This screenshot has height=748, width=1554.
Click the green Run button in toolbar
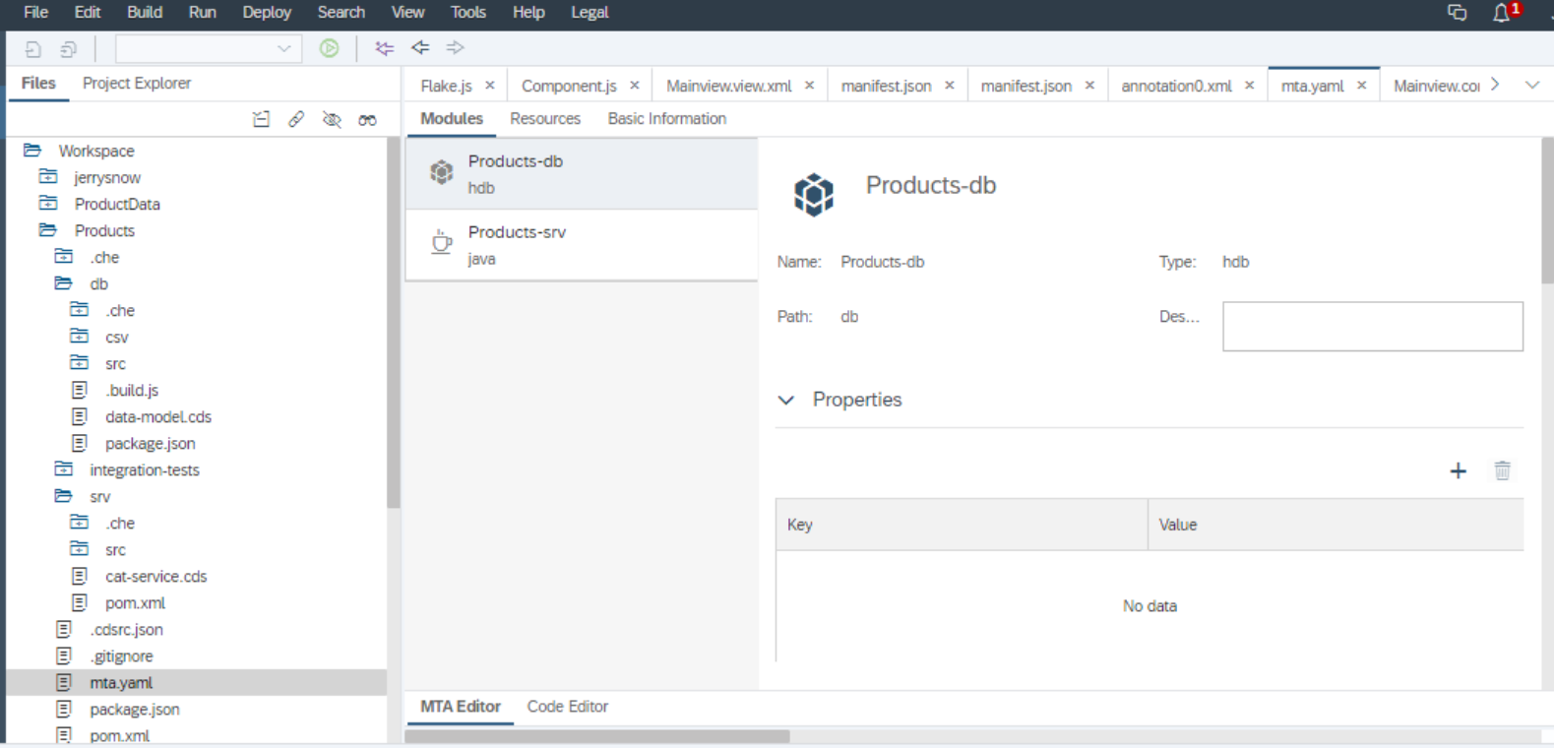coord(329,48)
